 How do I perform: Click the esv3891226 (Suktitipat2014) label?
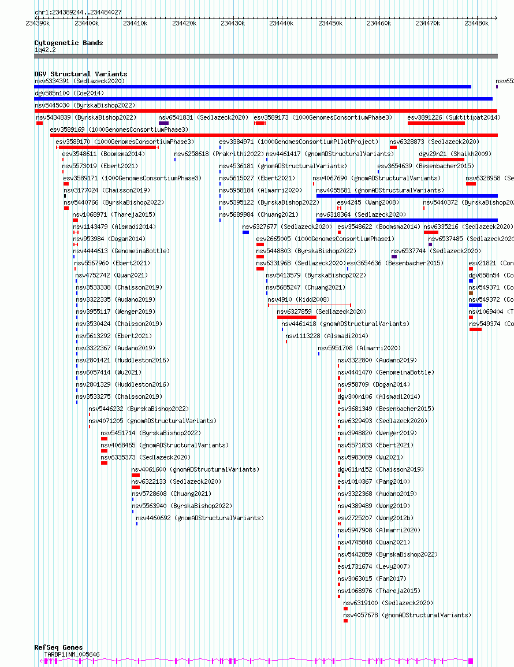454,117
